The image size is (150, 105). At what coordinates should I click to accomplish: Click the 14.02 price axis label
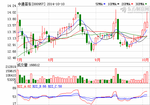coord(12,12)
